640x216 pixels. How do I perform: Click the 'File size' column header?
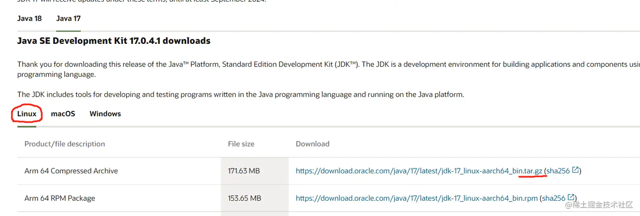(241, 144)
